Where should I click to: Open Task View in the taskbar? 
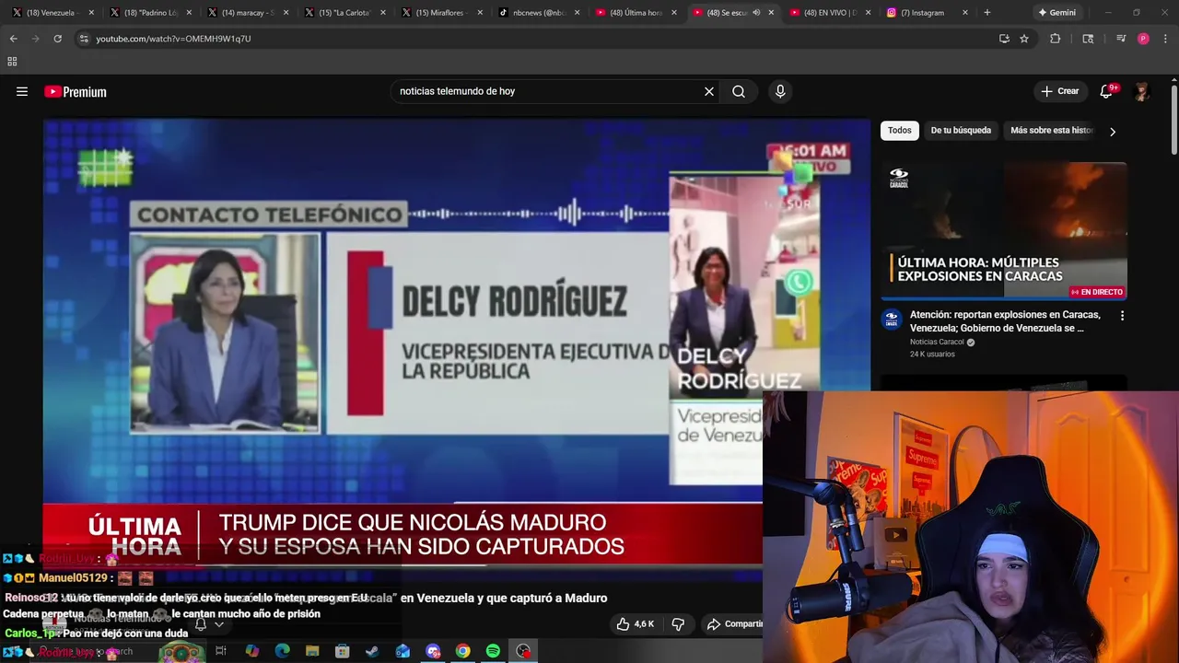pos(221,651)
